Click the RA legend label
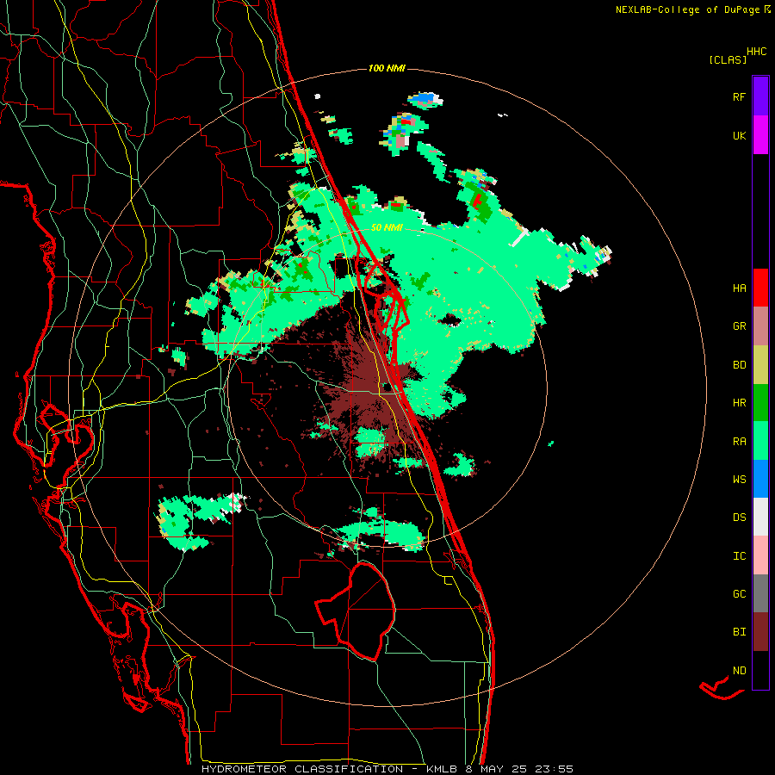Image resolution: width=775 pixels, height=775 pixels. pos(739,441)
